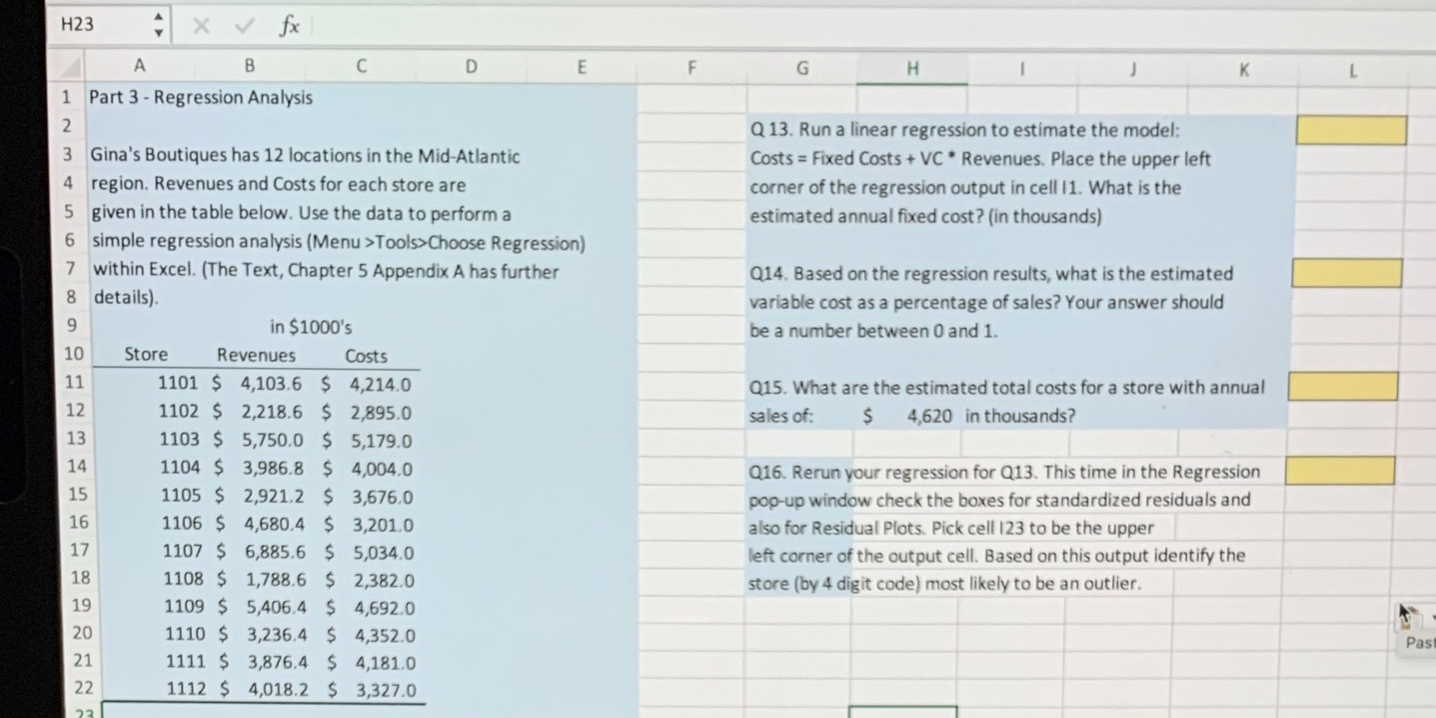
Task: Open the Name Box dropdown arrows
Action: tap(159, 25)
